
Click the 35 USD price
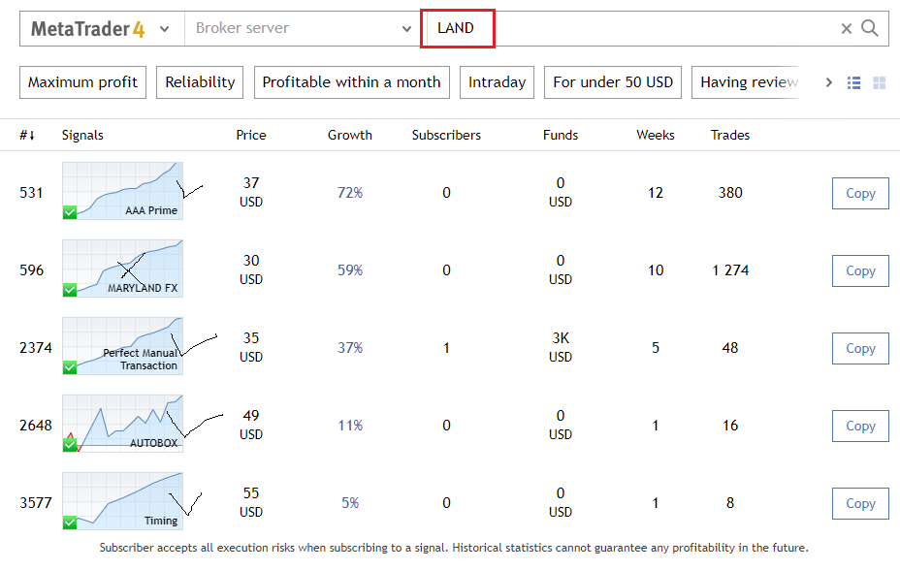point(251,347)
